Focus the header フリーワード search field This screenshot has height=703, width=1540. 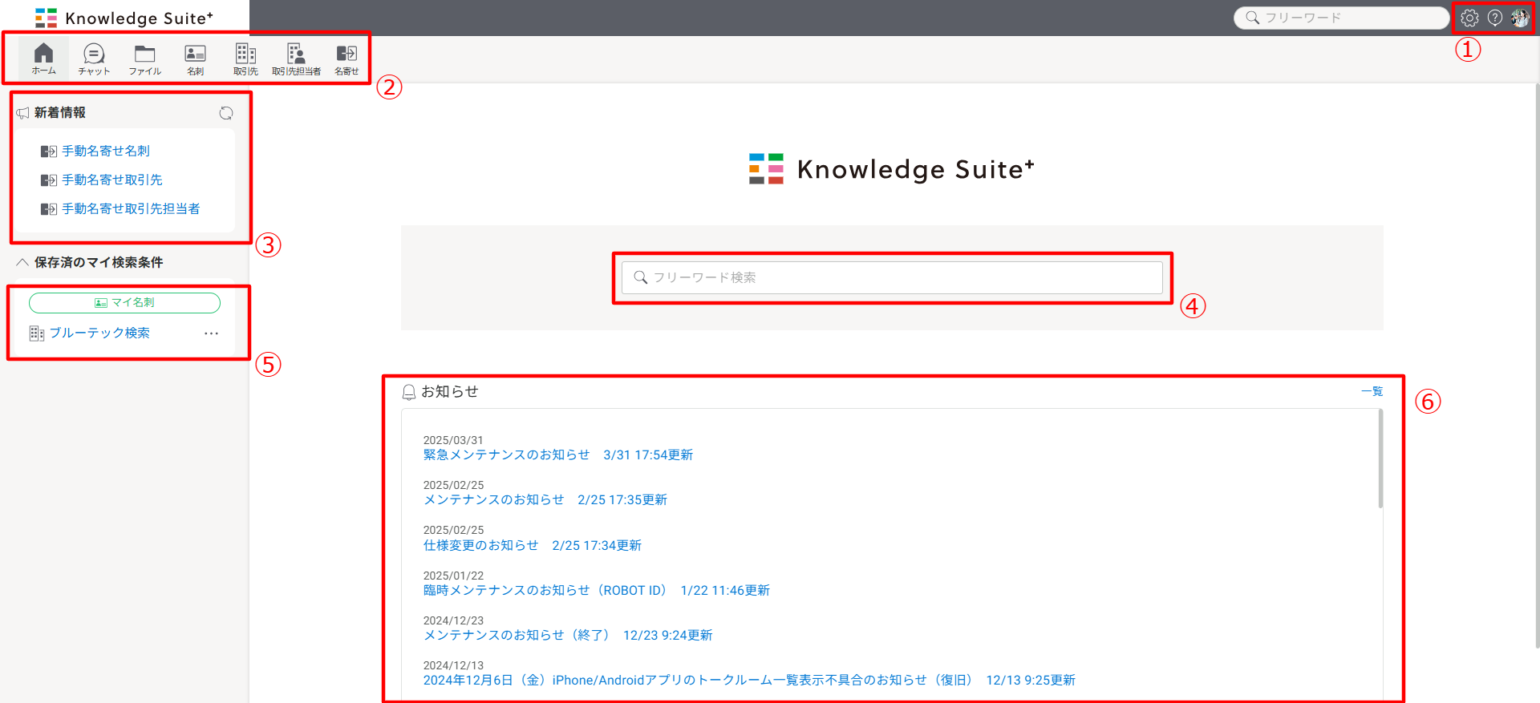(x=1341, y=18)
